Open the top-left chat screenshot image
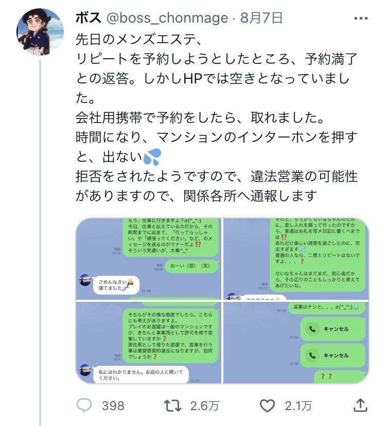The height and width of the screenshot is (426, 386). pos(148,259)
